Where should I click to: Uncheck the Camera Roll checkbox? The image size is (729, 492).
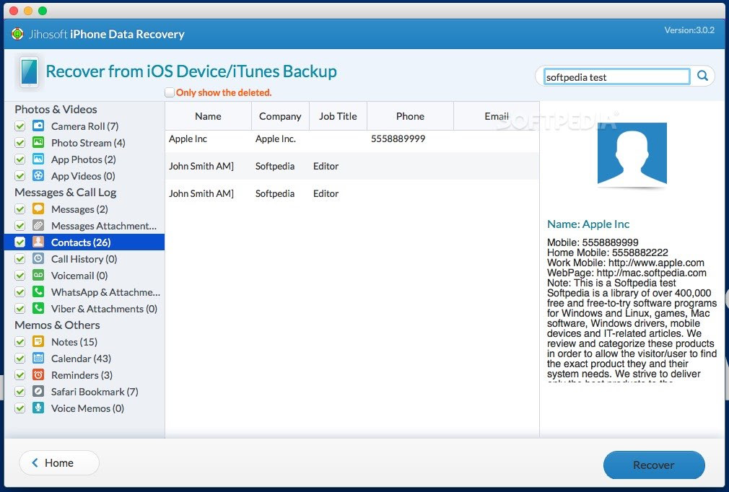20,126
